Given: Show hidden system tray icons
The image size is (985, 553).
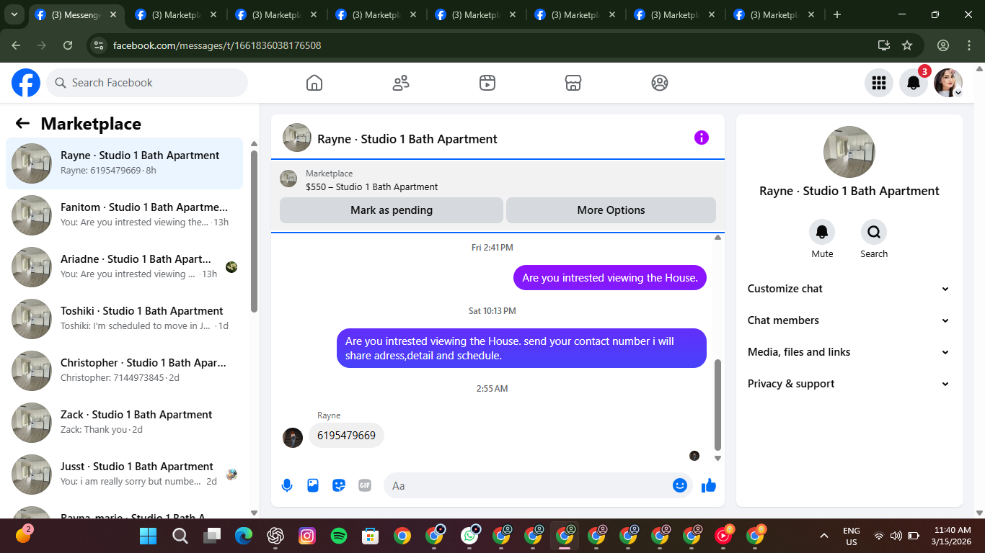Looking at the screenshot, I should (824, 536).
